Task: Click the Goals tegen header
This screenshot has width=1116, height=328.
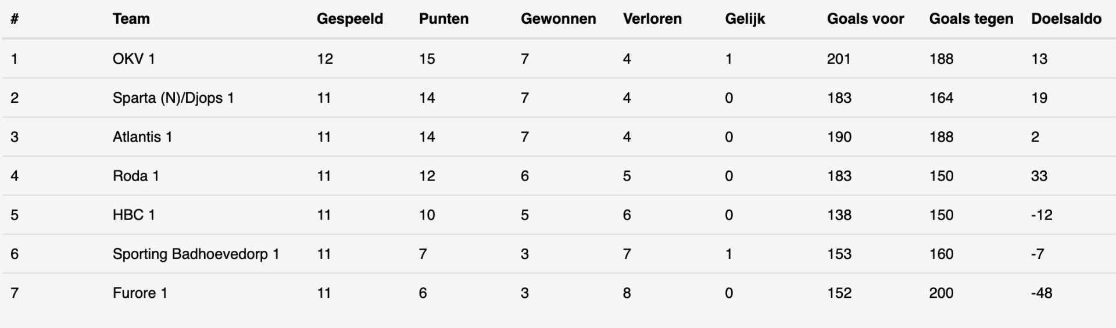Action: coord(971,19)
